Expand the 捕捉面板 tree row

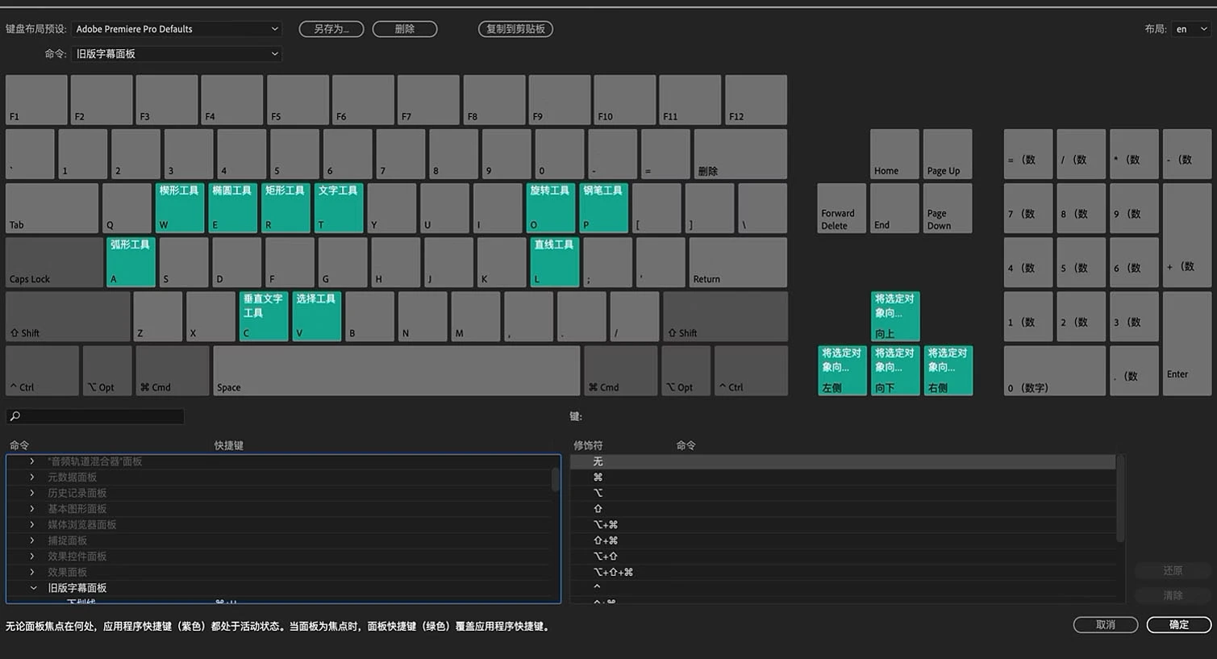coord(32,540)
